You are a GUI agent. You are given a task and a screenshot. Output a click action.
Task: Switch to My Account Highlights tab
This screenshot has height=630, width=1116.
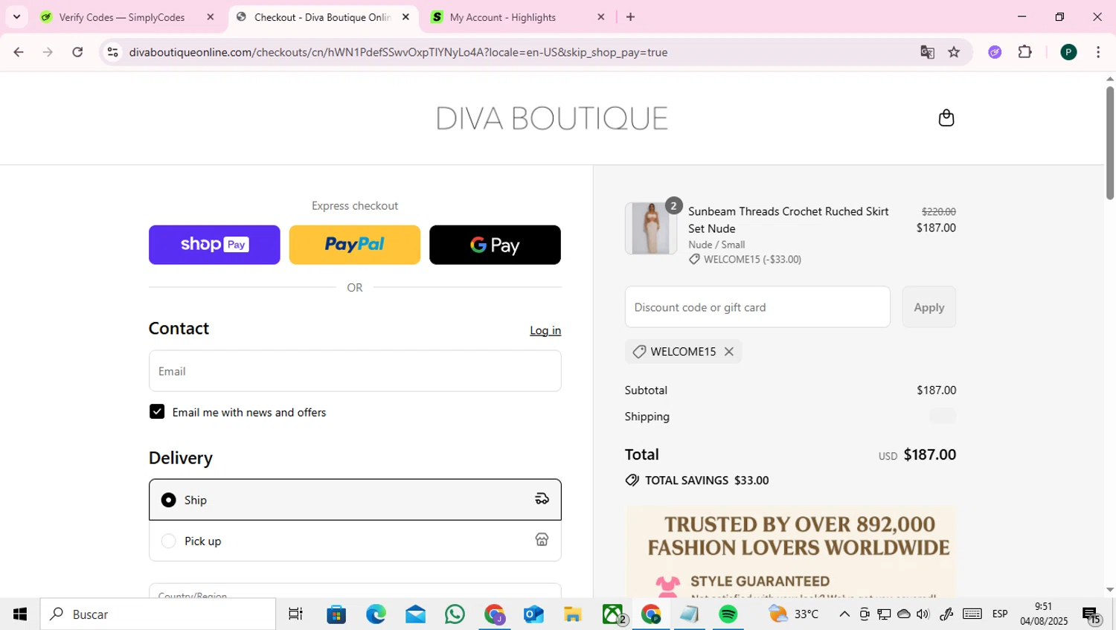pos(502,17)
